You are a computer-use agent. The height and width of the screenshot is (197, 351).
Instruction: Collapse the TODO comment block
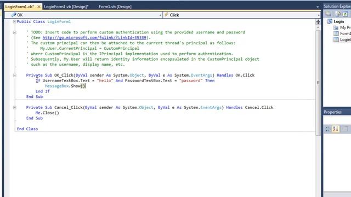pyautogui.click(x=15, y=32)
